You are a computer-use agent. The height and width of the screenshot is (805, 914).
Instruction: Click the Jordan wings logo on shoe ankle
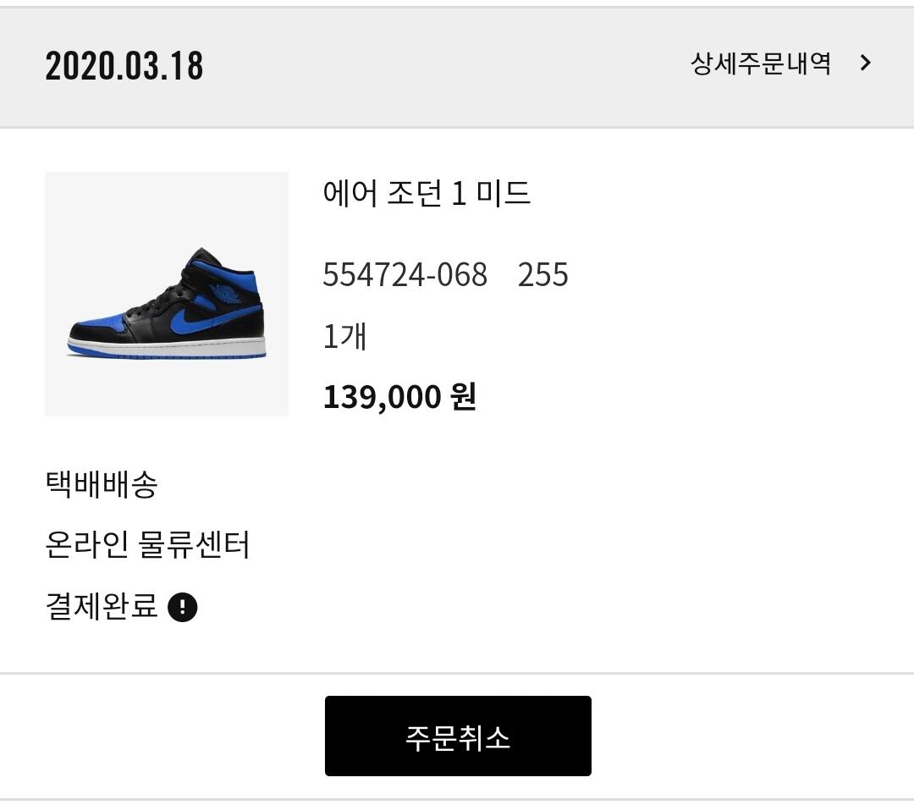(224, 294)
